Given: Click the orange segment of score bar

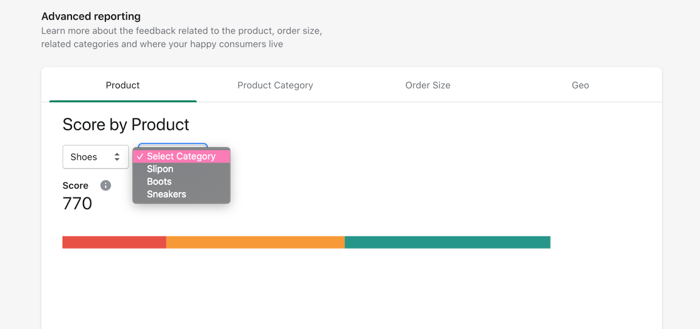Looking at the screenshot, I should (x=255, y=242).
